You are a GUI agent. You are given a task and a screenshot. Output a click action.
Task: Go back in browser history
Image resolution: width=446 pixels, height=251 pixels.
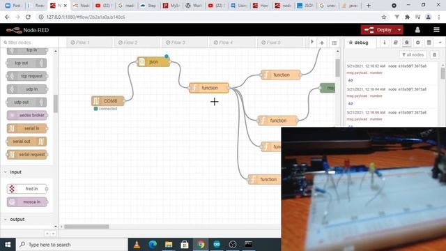(7, 17)
